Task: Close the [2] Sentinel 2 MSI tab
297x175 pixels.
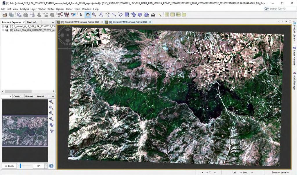Action: (150, 22)
